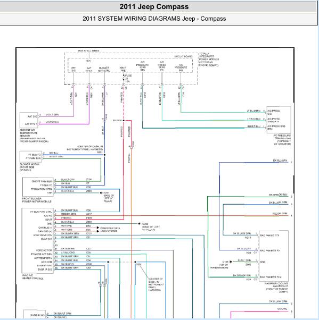Click the 'FT MODE ACT DRV' pin label
The image size is (319, 320).
pos(42,254)
